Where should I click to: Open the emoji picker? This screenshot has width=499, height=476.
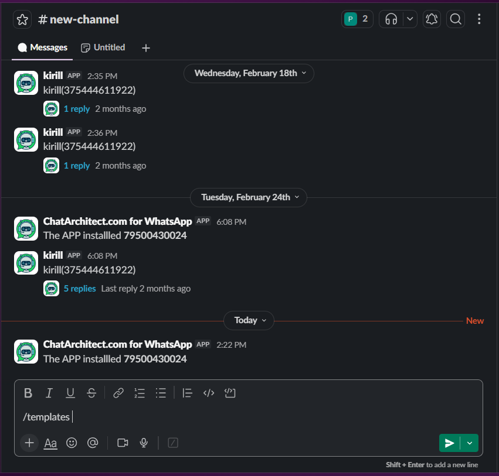pyautogui.click(x=72, y=443)
